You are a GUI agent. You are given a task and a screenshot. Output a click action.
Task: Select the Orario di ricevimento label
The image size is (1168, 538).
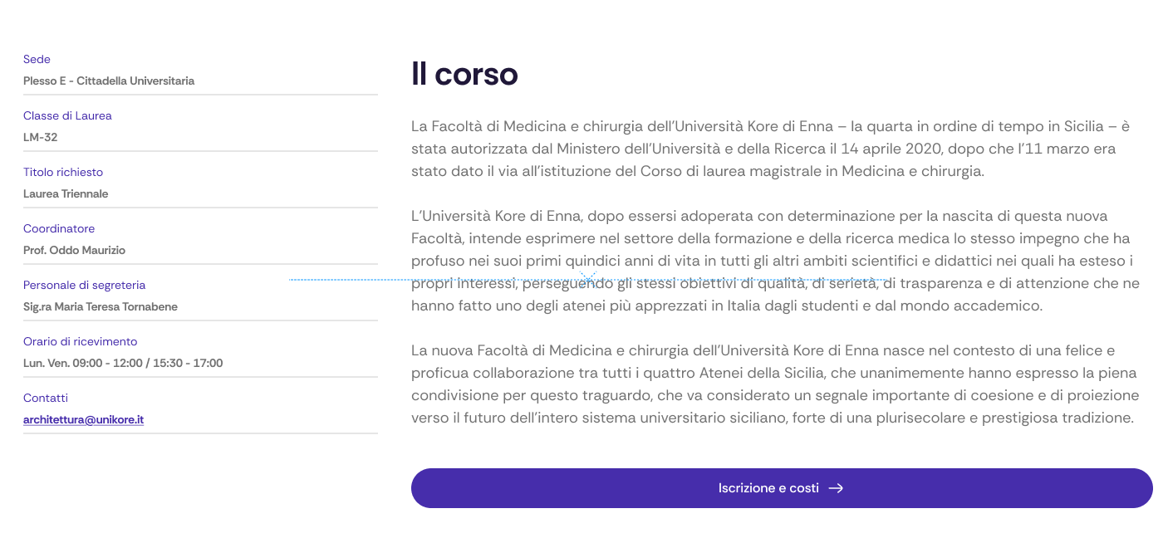pos(81,341)
